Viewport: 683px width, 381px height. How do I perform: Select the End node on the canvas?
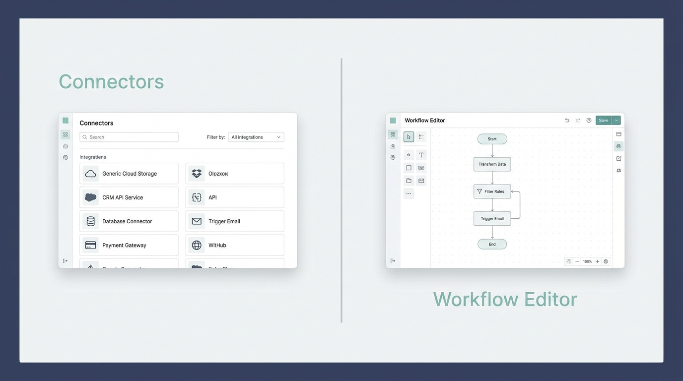click(492, 244)
